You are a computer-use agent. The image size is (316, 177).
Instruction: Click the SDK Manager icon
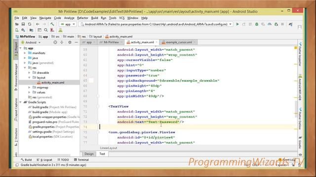[23, 30]
